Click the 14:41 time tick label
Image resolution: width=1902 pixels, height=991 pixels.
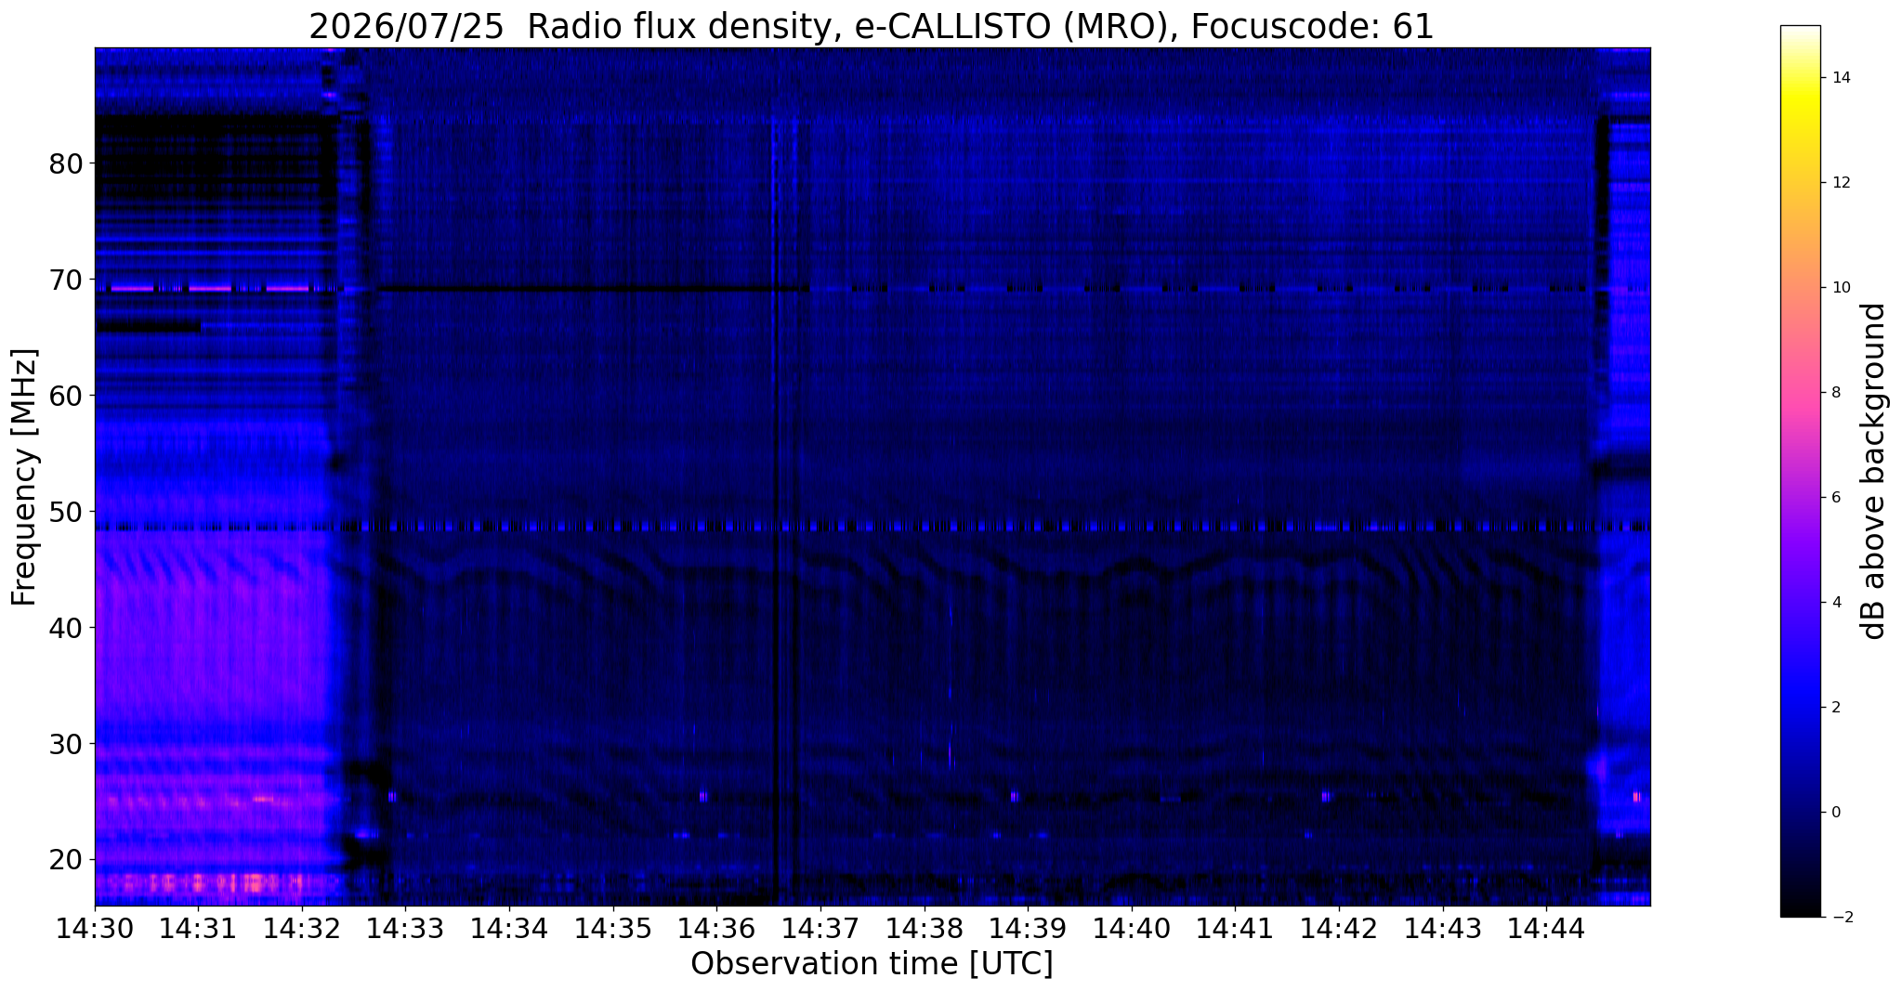(1236, 927)
